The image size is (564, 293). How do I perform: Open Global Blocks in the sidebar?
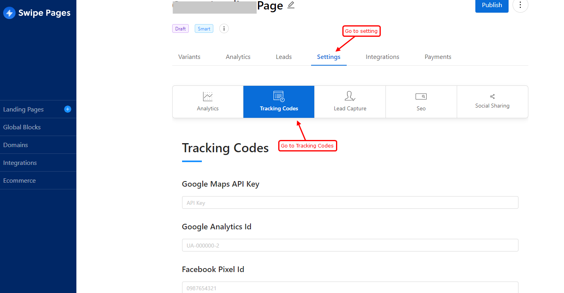coord(38,127)
